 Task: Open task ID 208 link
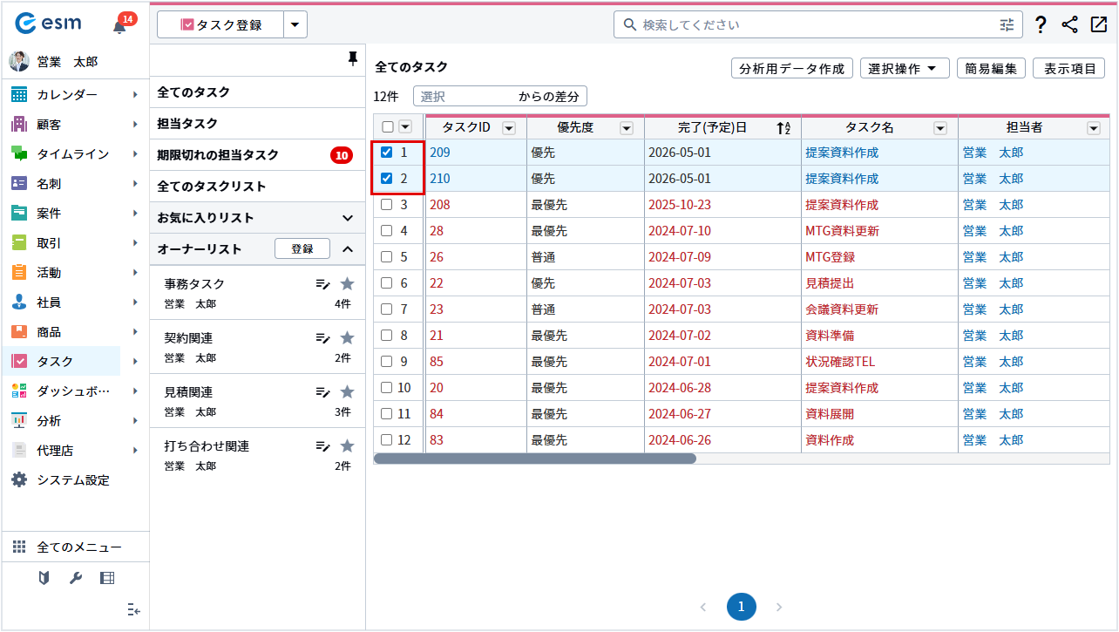point(439,205)
